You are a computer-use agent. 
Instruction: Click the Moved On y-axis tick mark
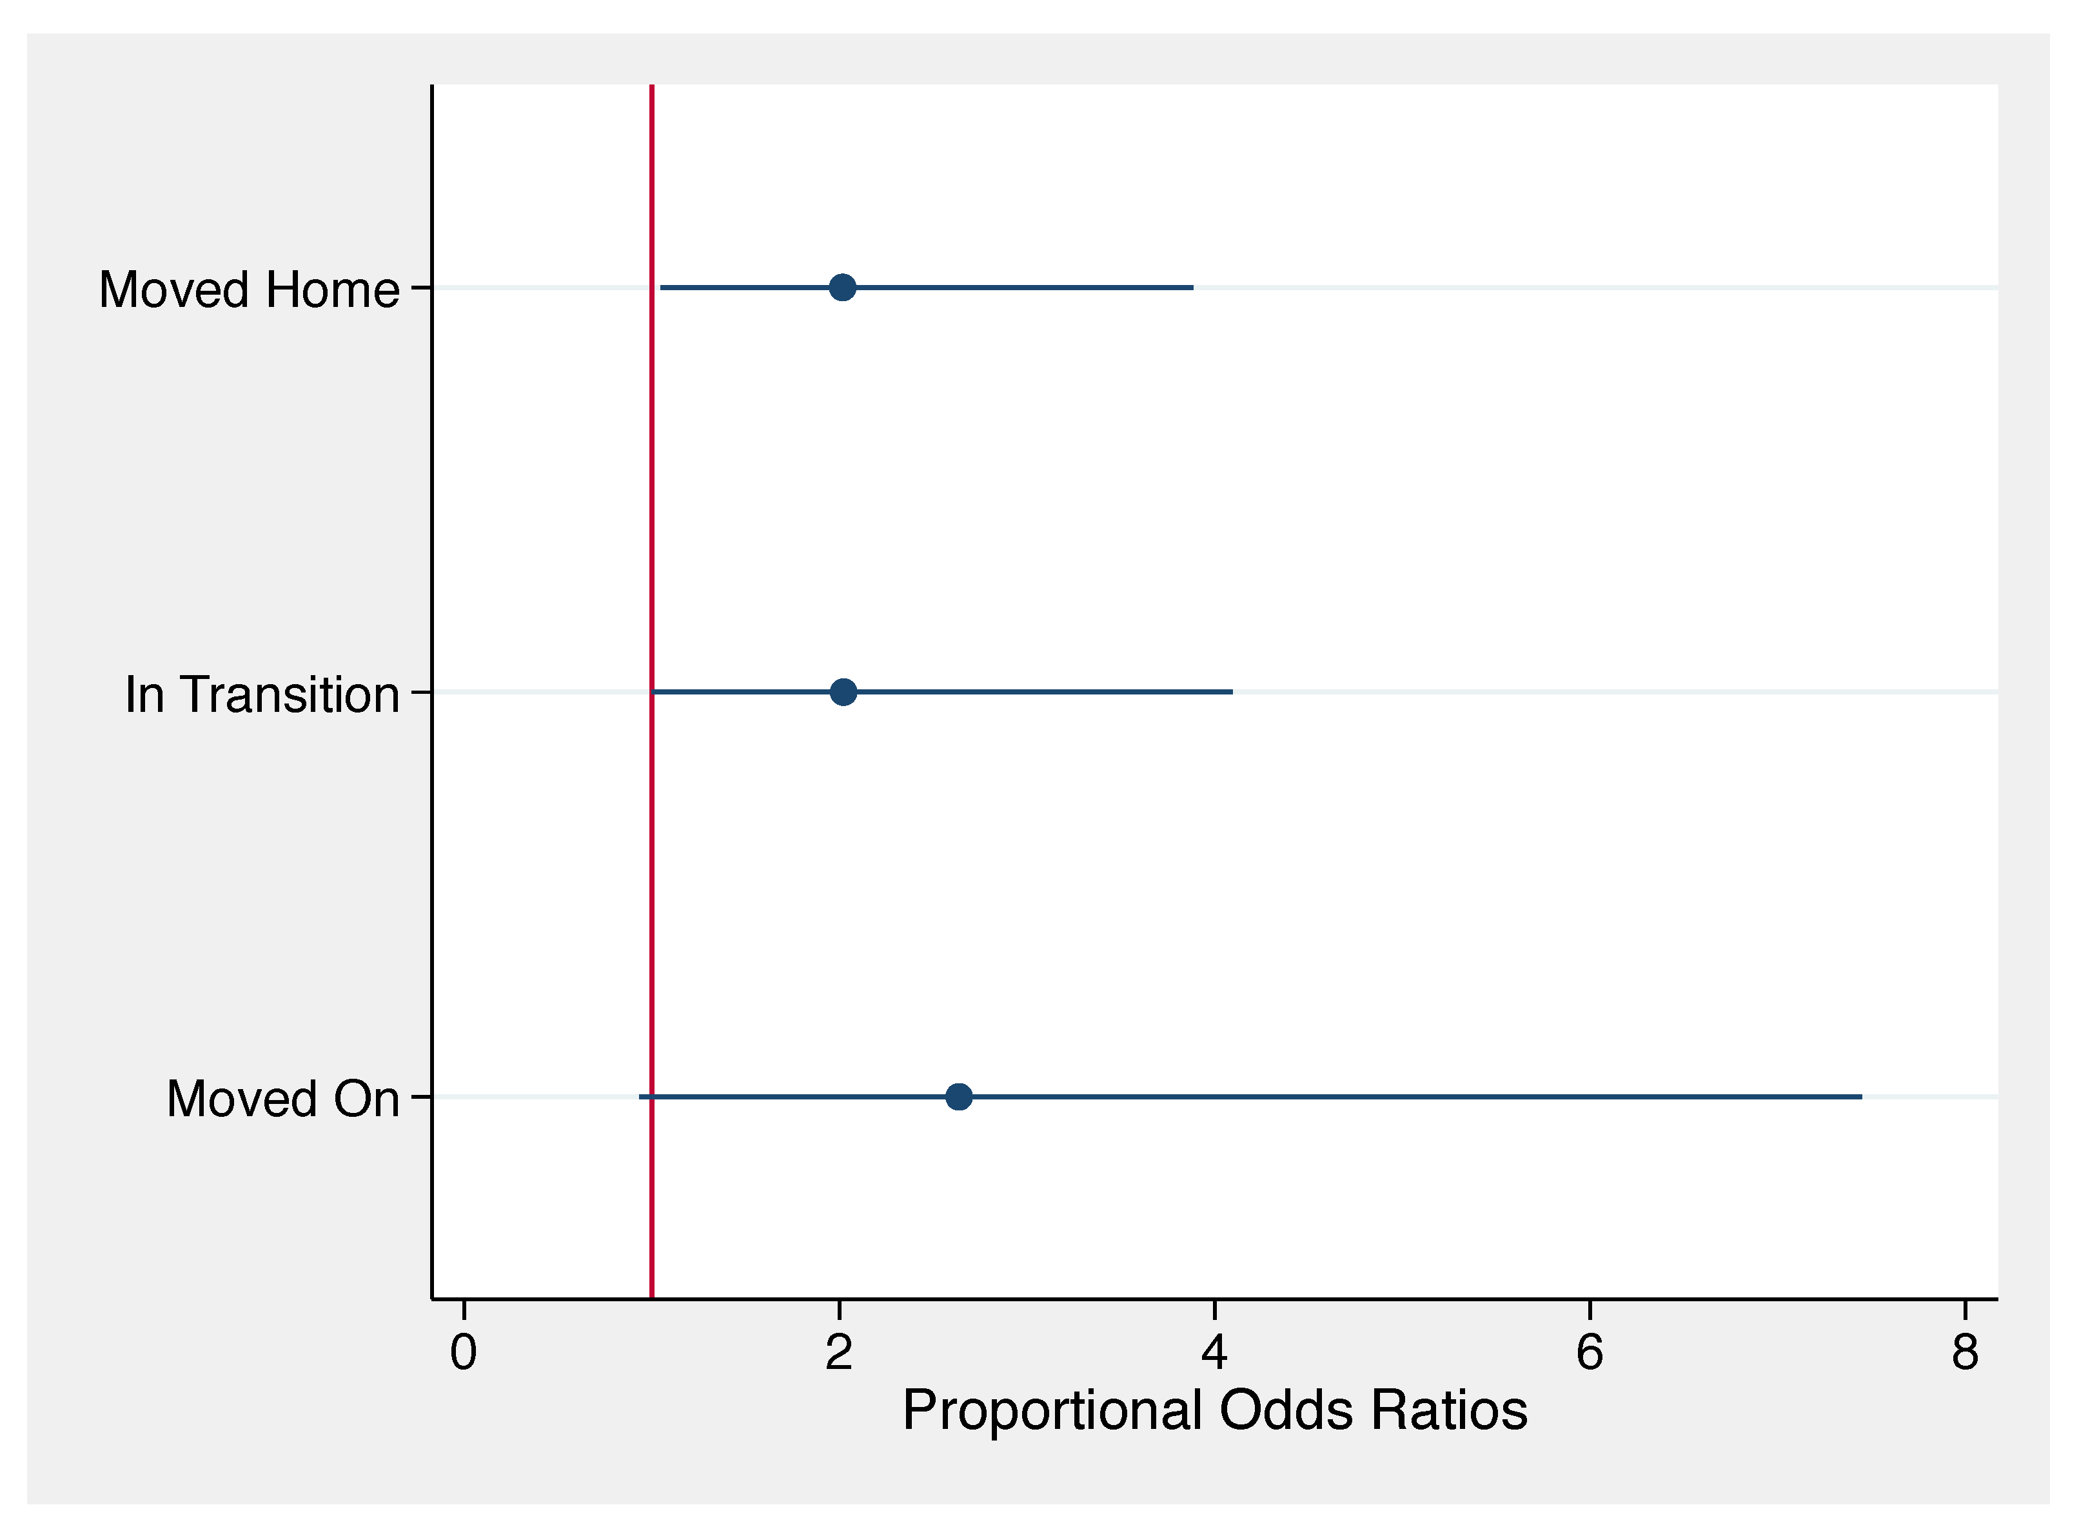[x=421, y=1097]
